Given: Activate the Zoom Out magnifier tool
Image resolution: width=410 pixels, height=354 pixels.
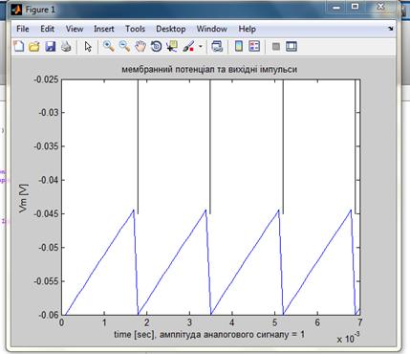Looking at the screenshot, I should (124, 47).
